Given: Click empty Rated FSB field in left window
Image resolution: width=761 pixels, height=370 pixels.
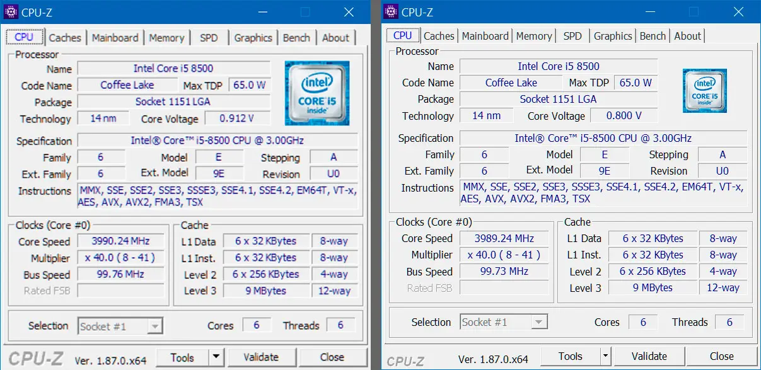Looking at the screenshot, I should point(120,291).
